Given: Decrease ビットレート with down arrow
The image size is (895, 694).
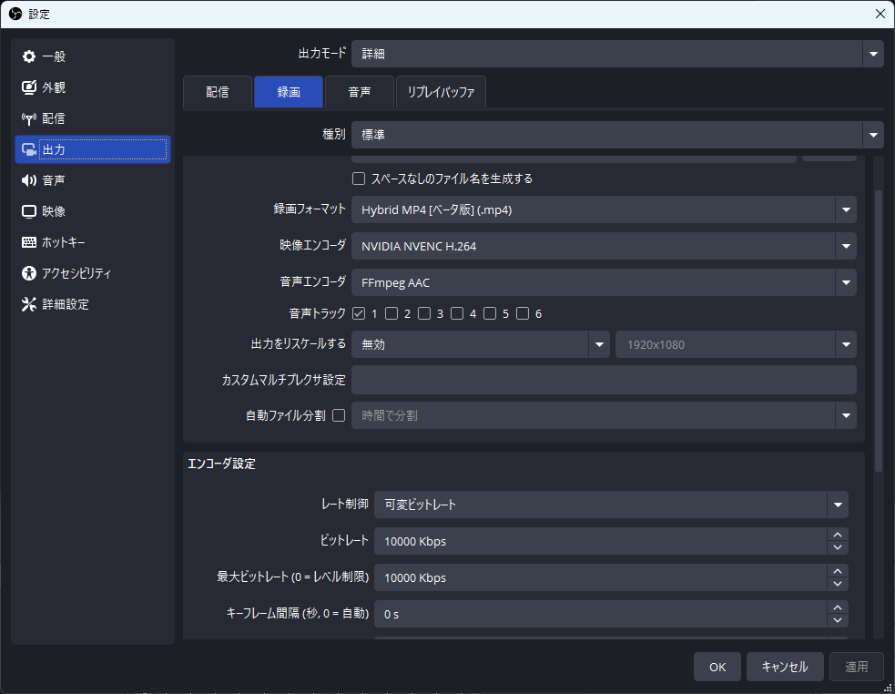Looking at the screenshot, I should pyautogui.click(x=838, y=547).
